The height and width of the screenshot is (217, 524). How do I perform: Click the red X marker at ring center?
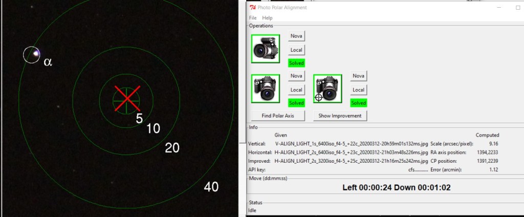point(126,99)
